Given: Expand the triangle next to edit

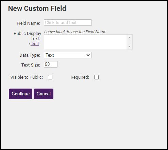Looking at the screenshot, I should pyautogui.click(x=29, y=44).
